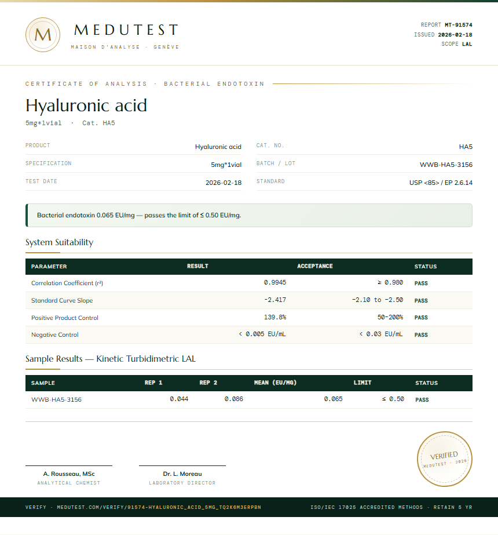This screenshot has height=535, width=498.
Task: Click the System Suitability section heading
Action: pyautogui.click(x=59, y=242)
